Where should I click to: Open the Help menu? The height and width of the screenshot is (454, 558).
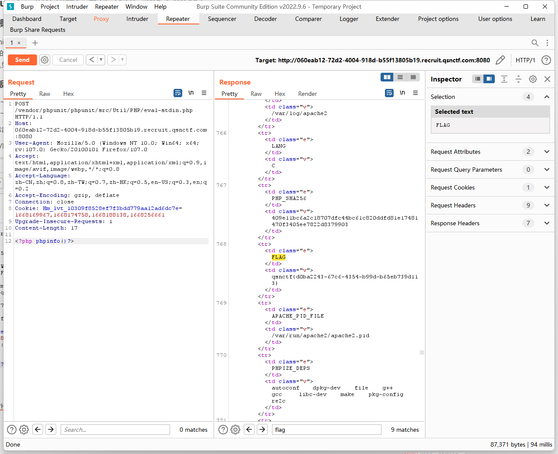point(160,7)
